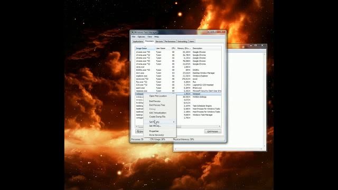Select the Logitech G35 Headset process row
The image size is (338, 190).
tap(178, 85)
